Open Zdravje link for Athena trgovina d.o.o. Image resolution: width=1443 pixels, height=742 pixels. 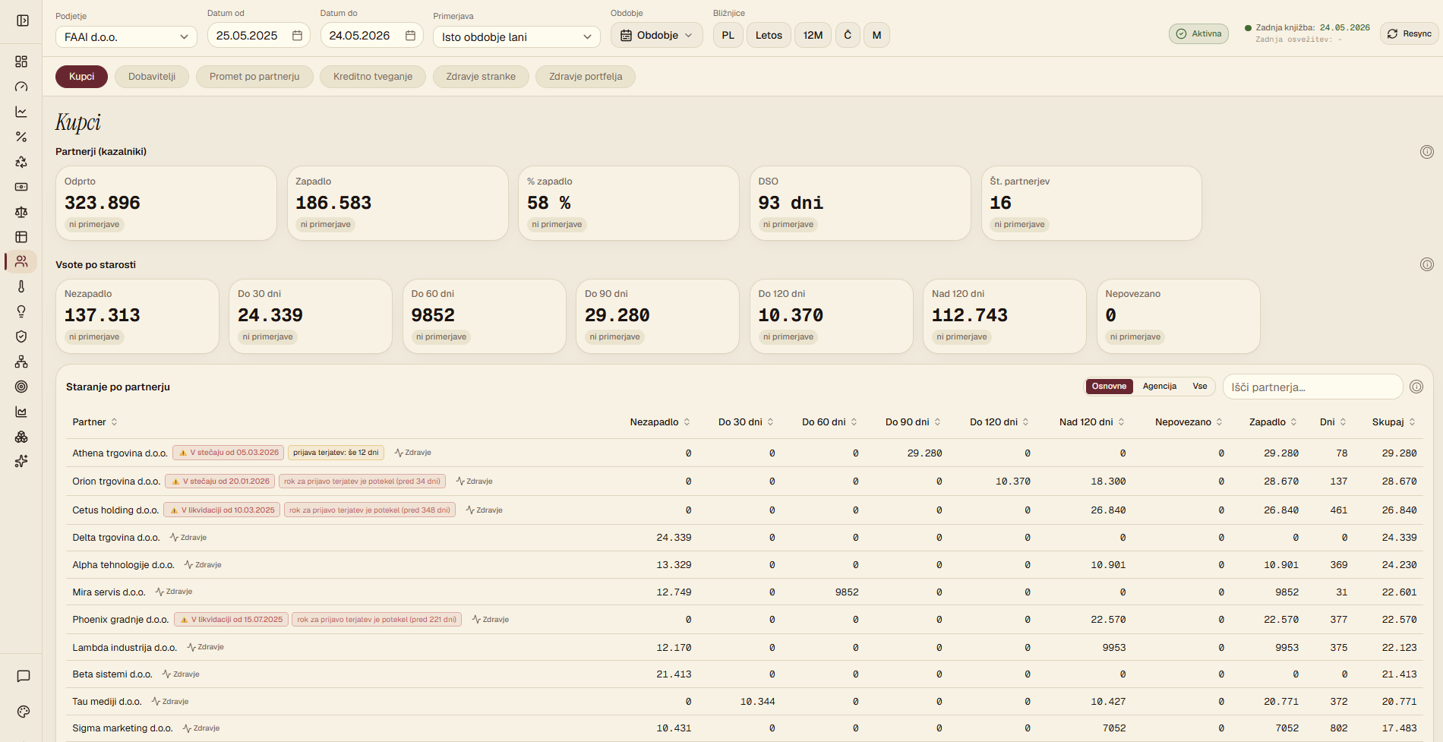[413, 453]
